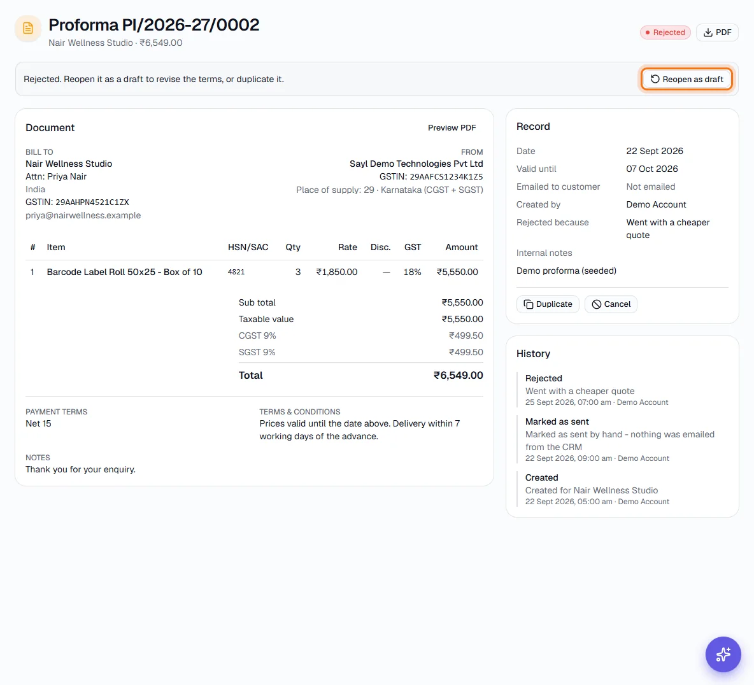Click the Total amount ₹6,549.00
The width and height of the screenshot is (754, 685).
coord(459,375)
